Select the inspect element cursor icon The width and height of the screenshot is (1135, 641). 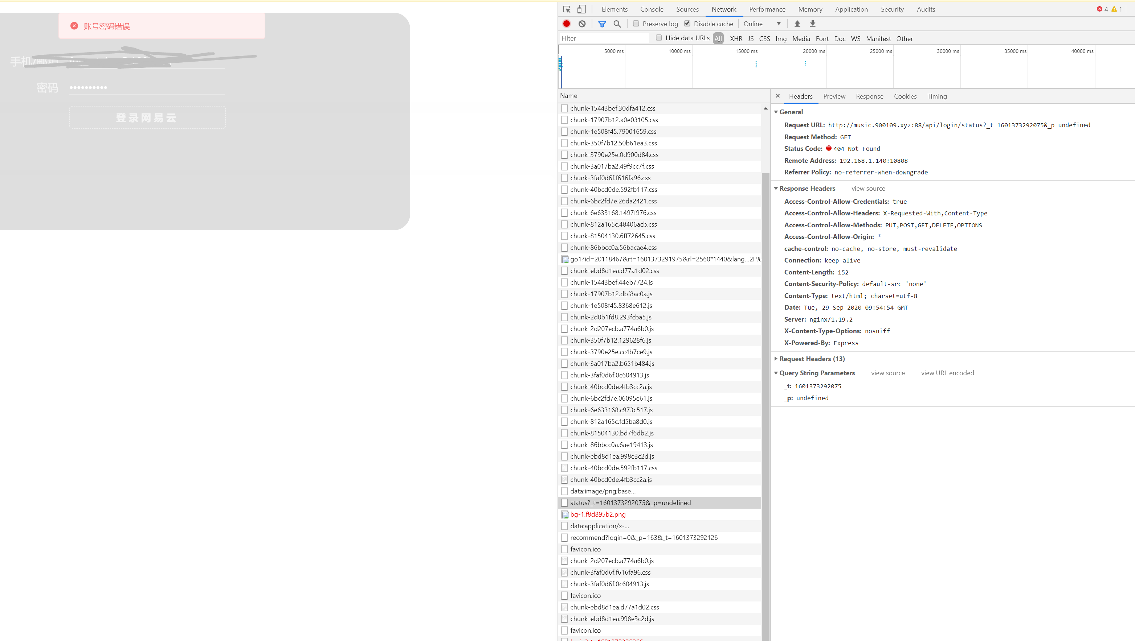[x=567, y=9]
